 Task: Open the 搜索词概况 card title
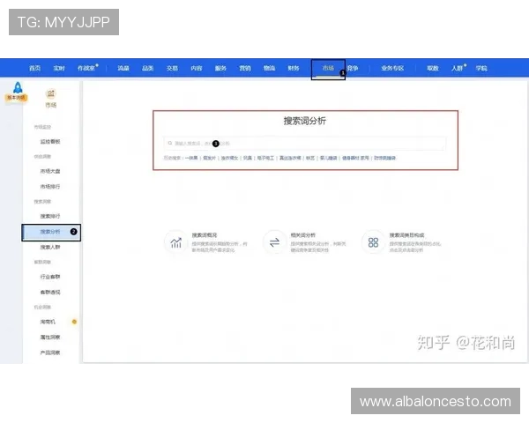pyautogui.click(x=205, y=235)
